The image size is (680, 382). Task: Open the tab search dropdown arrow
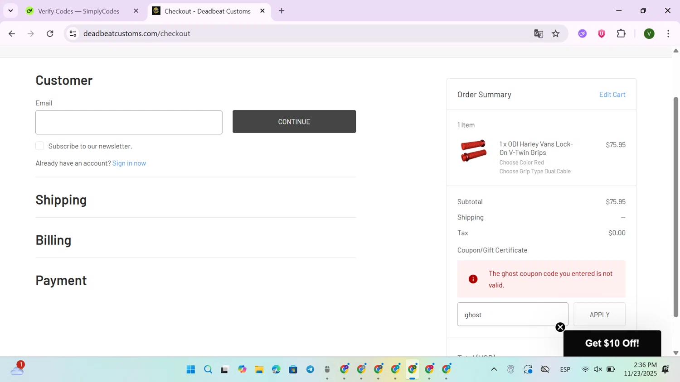coord(10,11)
